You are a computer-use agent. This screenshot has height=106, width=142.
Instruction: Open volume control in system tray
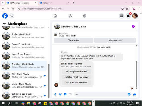pyautogui.click(x=124, y=103)
